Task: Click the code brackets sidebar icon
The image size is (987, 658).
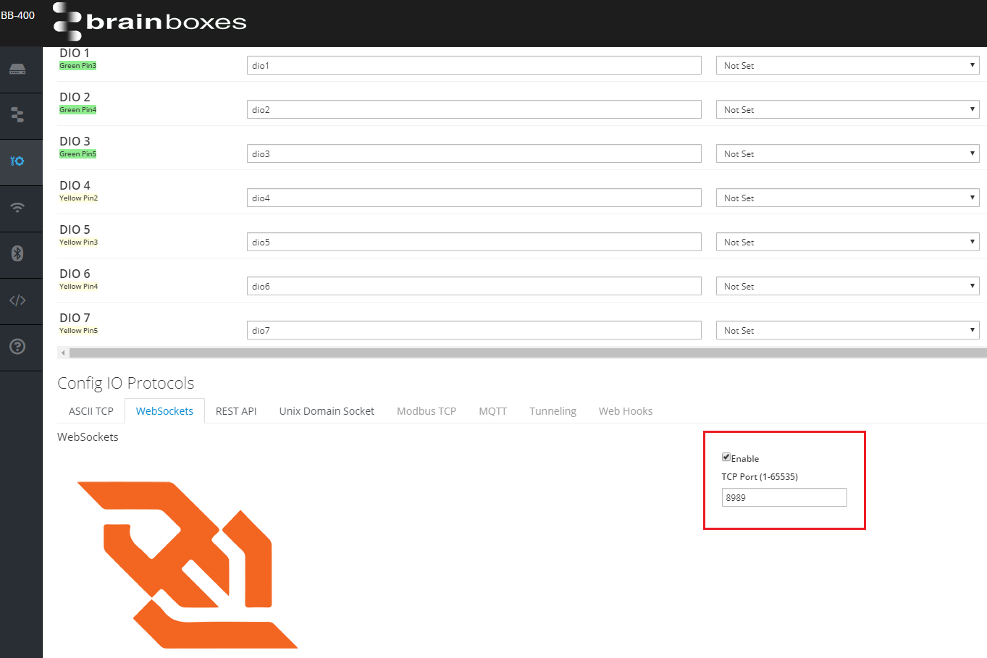Action: click(x=17, y=300)
